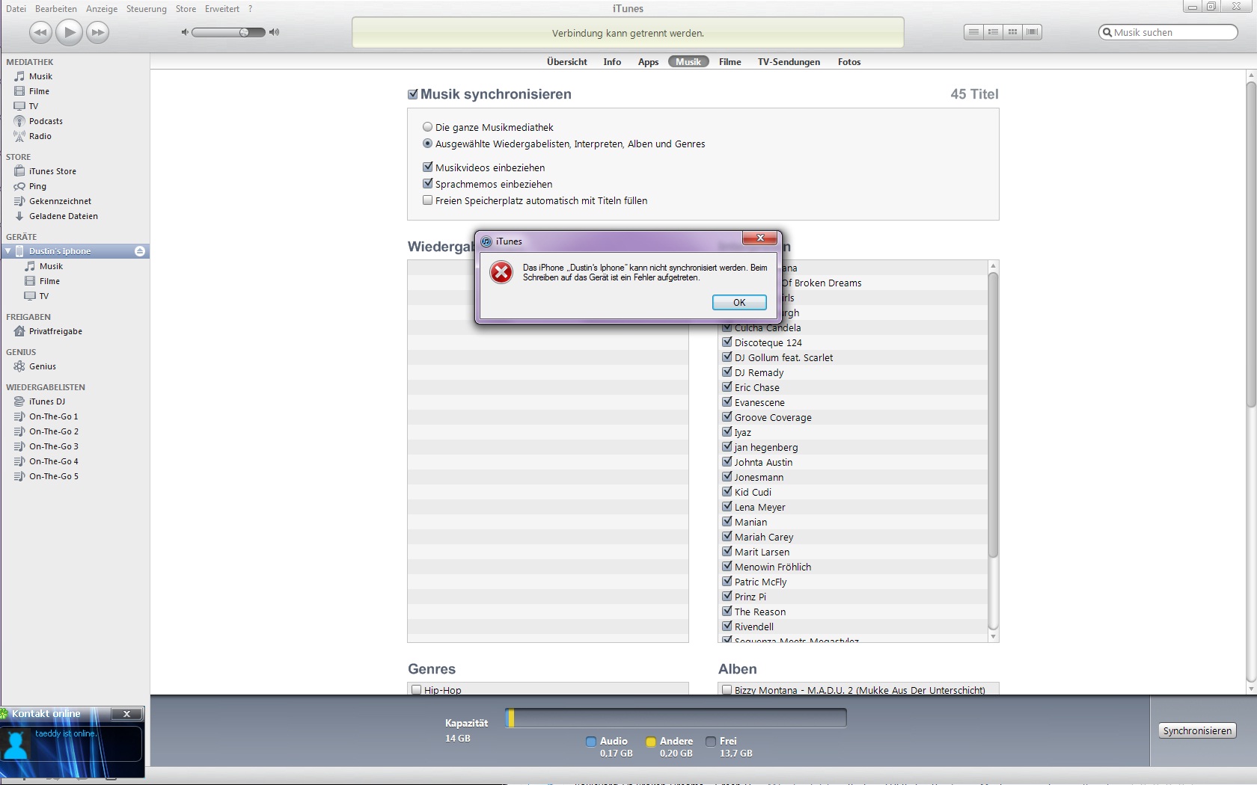Enable Freien Speicherplatz automatisch füllen
Viewport: 1257px width, 785px height.
pyautogui.click(x=428, y=200)
